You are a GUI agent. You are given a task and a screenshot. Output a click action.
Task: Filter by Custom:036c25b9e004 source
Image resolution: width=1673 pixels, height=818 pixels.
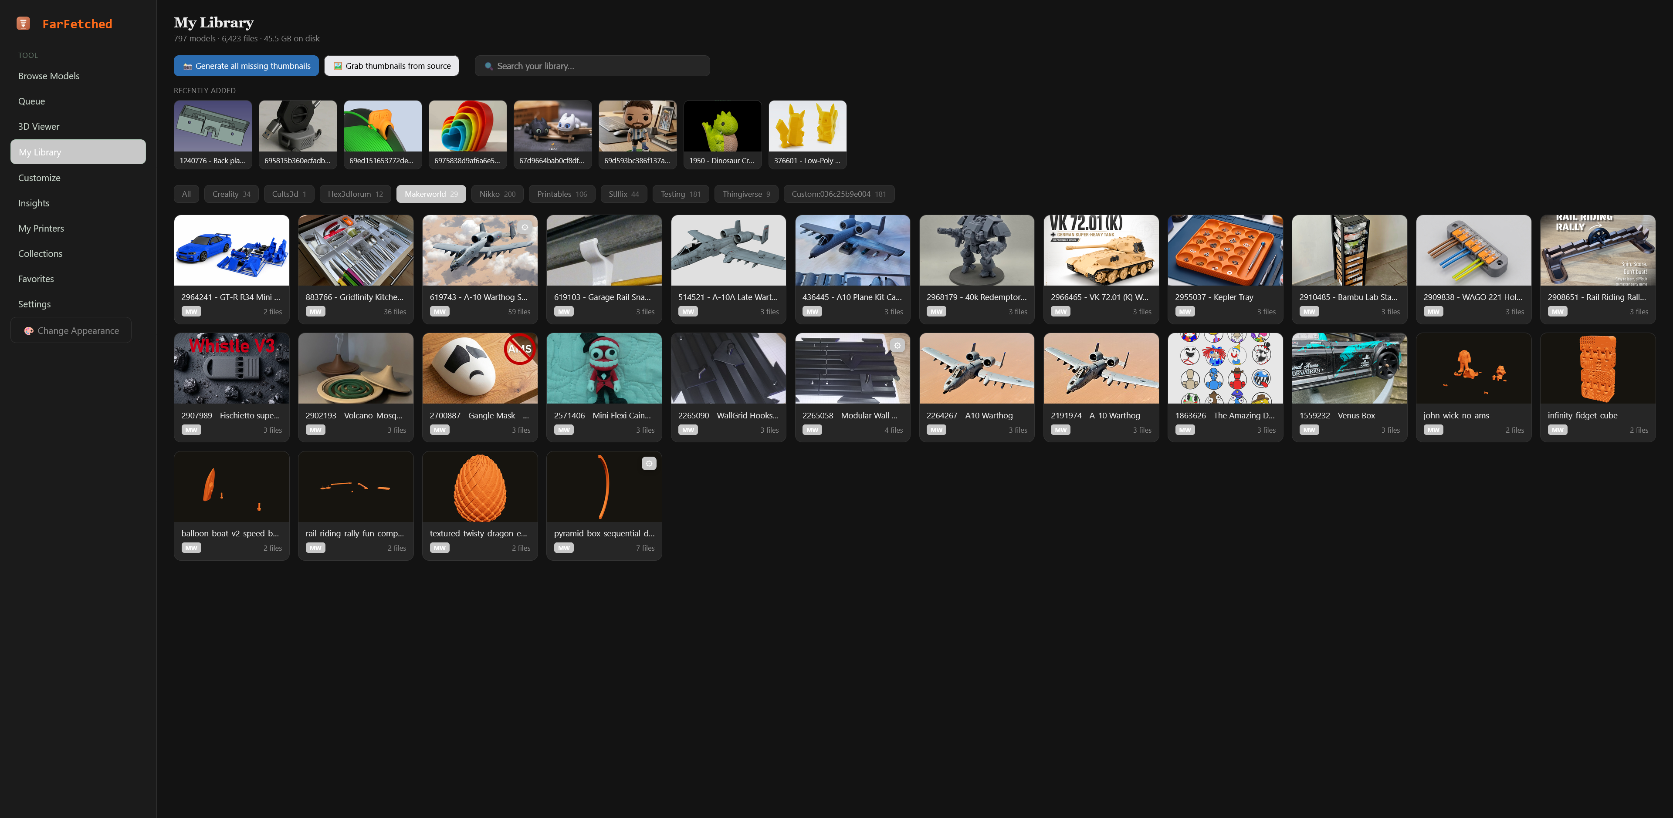point(838,194)
